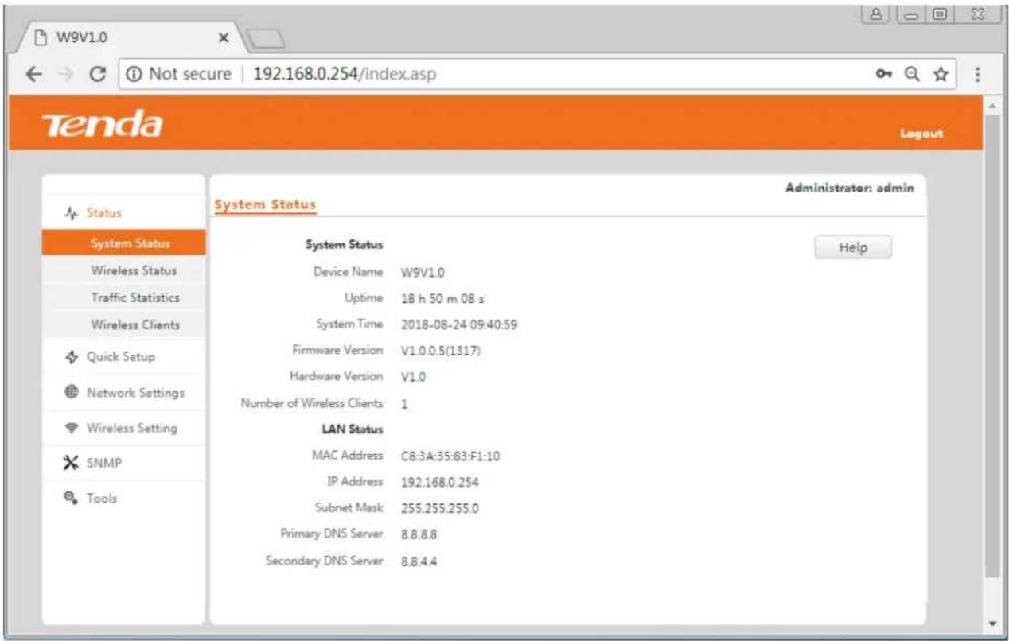
Task: Open Traffic Statistics page
Action: pyautogui.click(x=123, y=297)
